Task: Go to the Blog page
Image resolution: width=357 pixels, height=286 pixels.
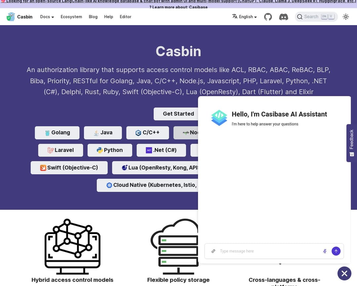Action: 93,17
